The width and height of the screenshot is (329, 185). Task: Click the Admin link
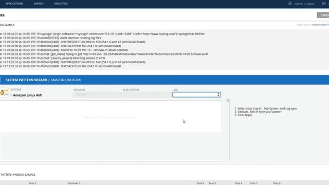pyautogui.click(x=299, y=4)
